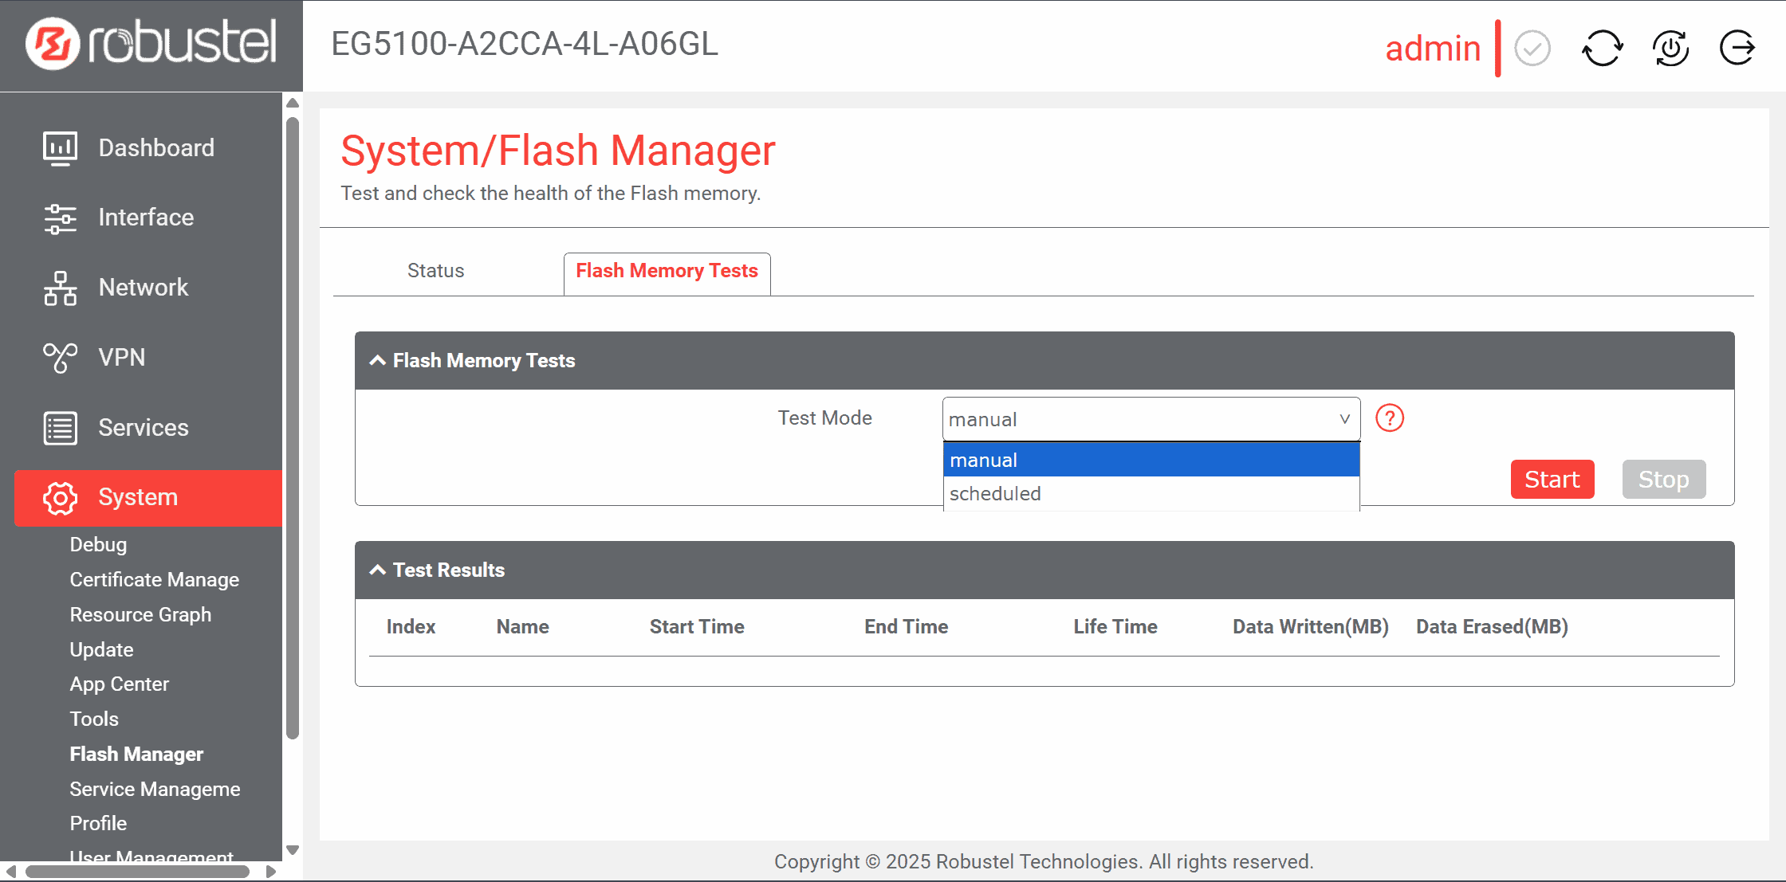Click the Interface sliders icon
This screenshot has height=882, width=1786.
pos(61,218)
